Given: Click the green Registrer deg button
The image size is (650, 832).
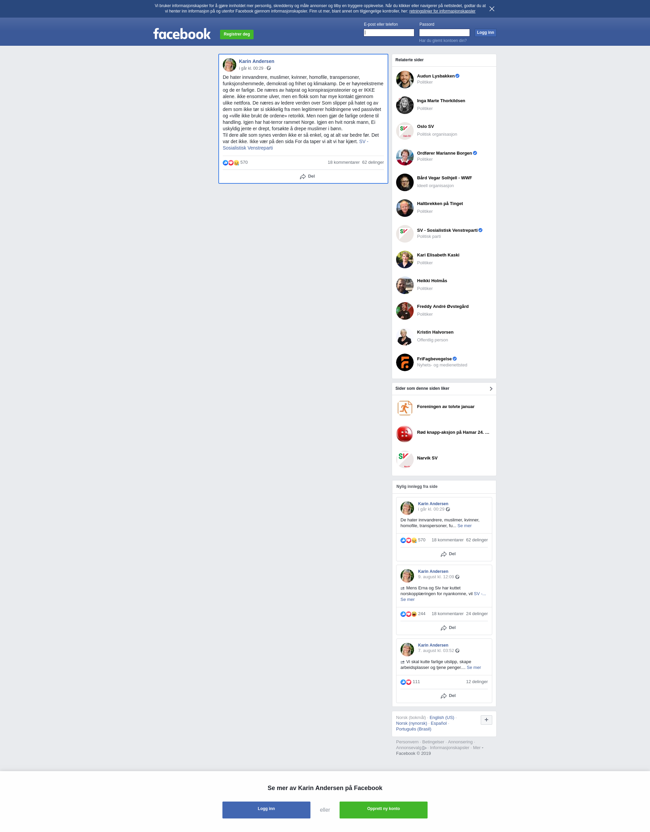Looking at the screenshot, I should coord(237,34).
